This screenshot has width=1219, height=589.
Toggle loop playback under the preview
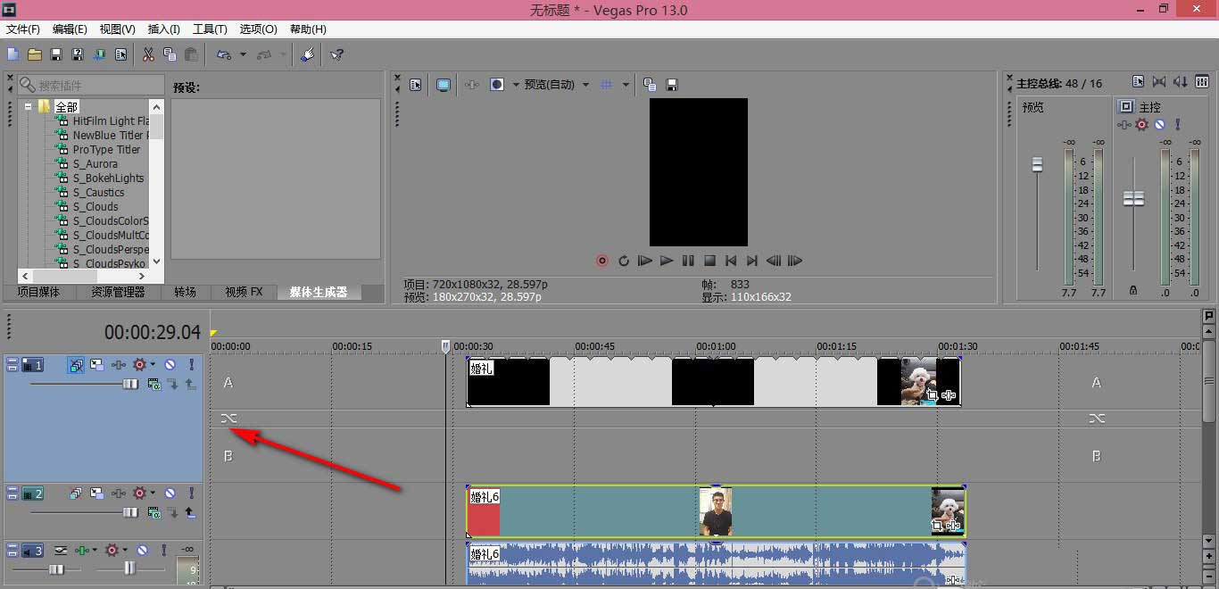(624, 261)
